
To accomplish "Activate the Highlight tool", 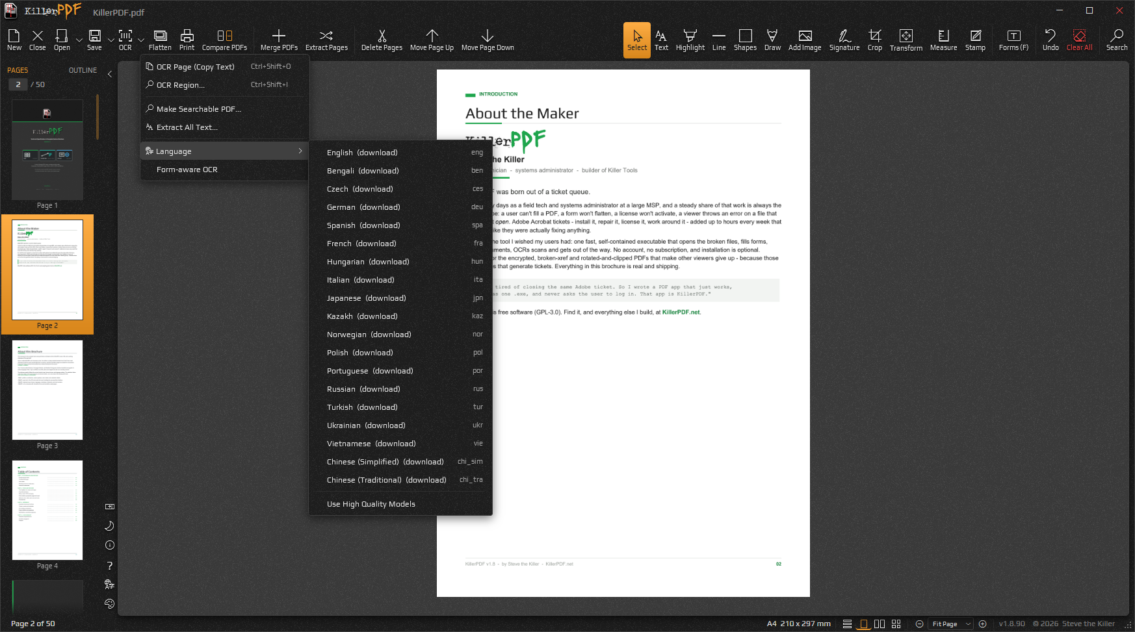I will (x=690, y=40).
